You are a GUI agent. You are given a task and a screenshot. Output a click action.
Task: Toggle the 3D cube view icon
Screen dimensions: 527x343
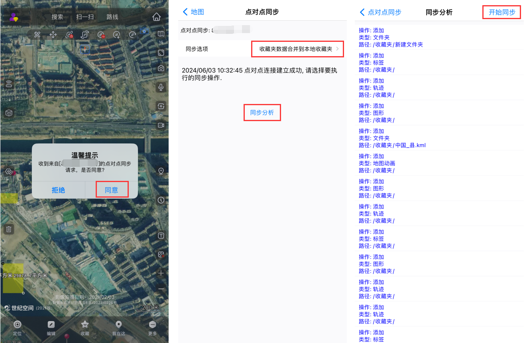[x=9, y=113]
